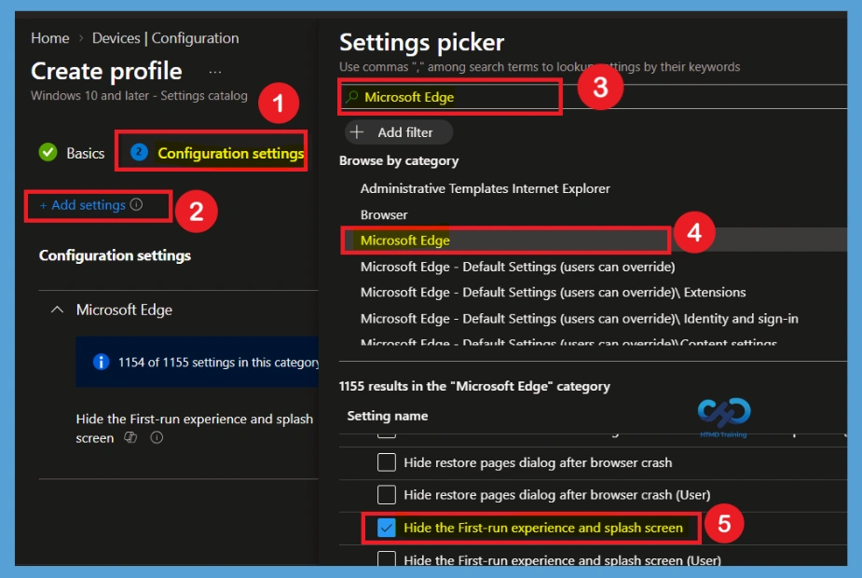The height and width of the screenshot is (578, 862).
Task: Click the copilot icon beside splash screen setting
Action: [130, 438]
